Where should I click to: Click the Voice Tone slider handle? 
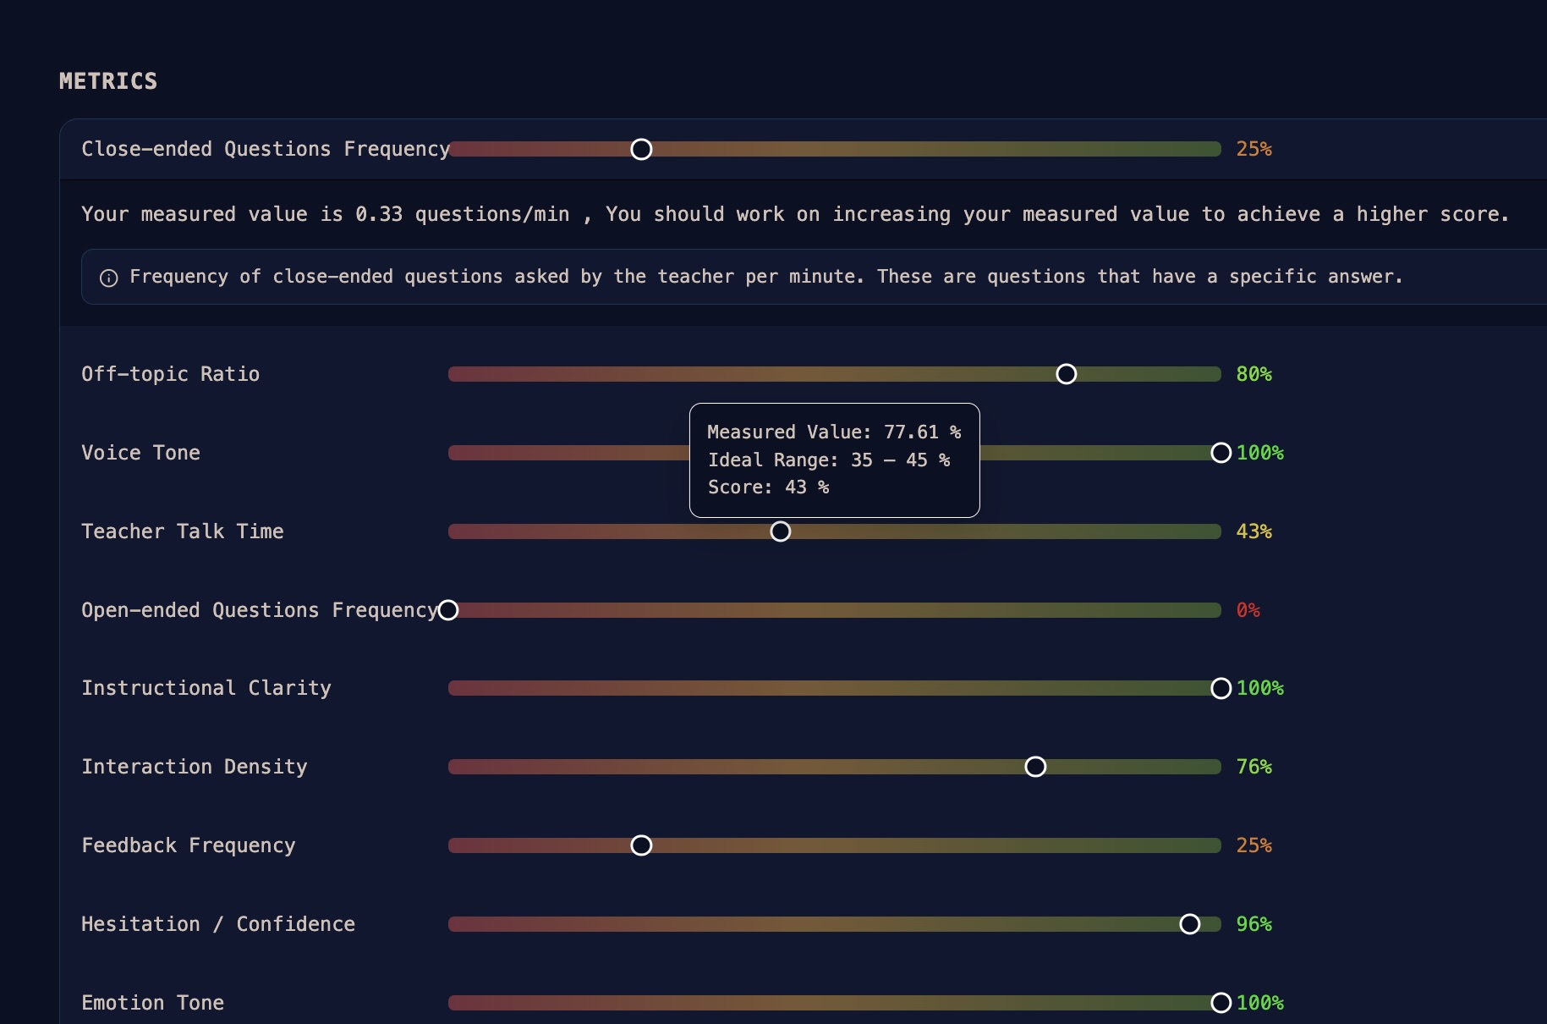(1221, 453)
